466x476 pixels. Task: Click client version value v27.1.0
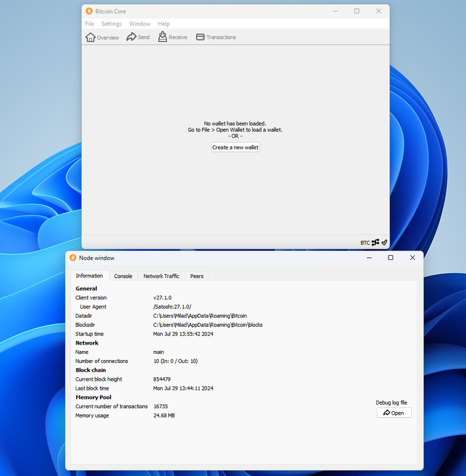[162, 298]
